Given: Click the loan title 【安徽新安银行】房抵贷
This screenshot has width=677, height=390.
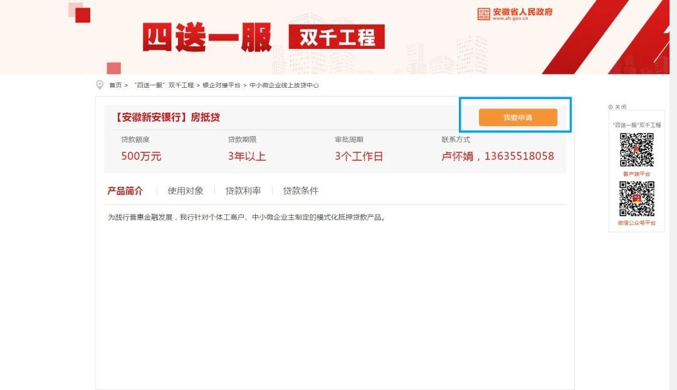Looking at the screenshot, I should click(167, 117).
